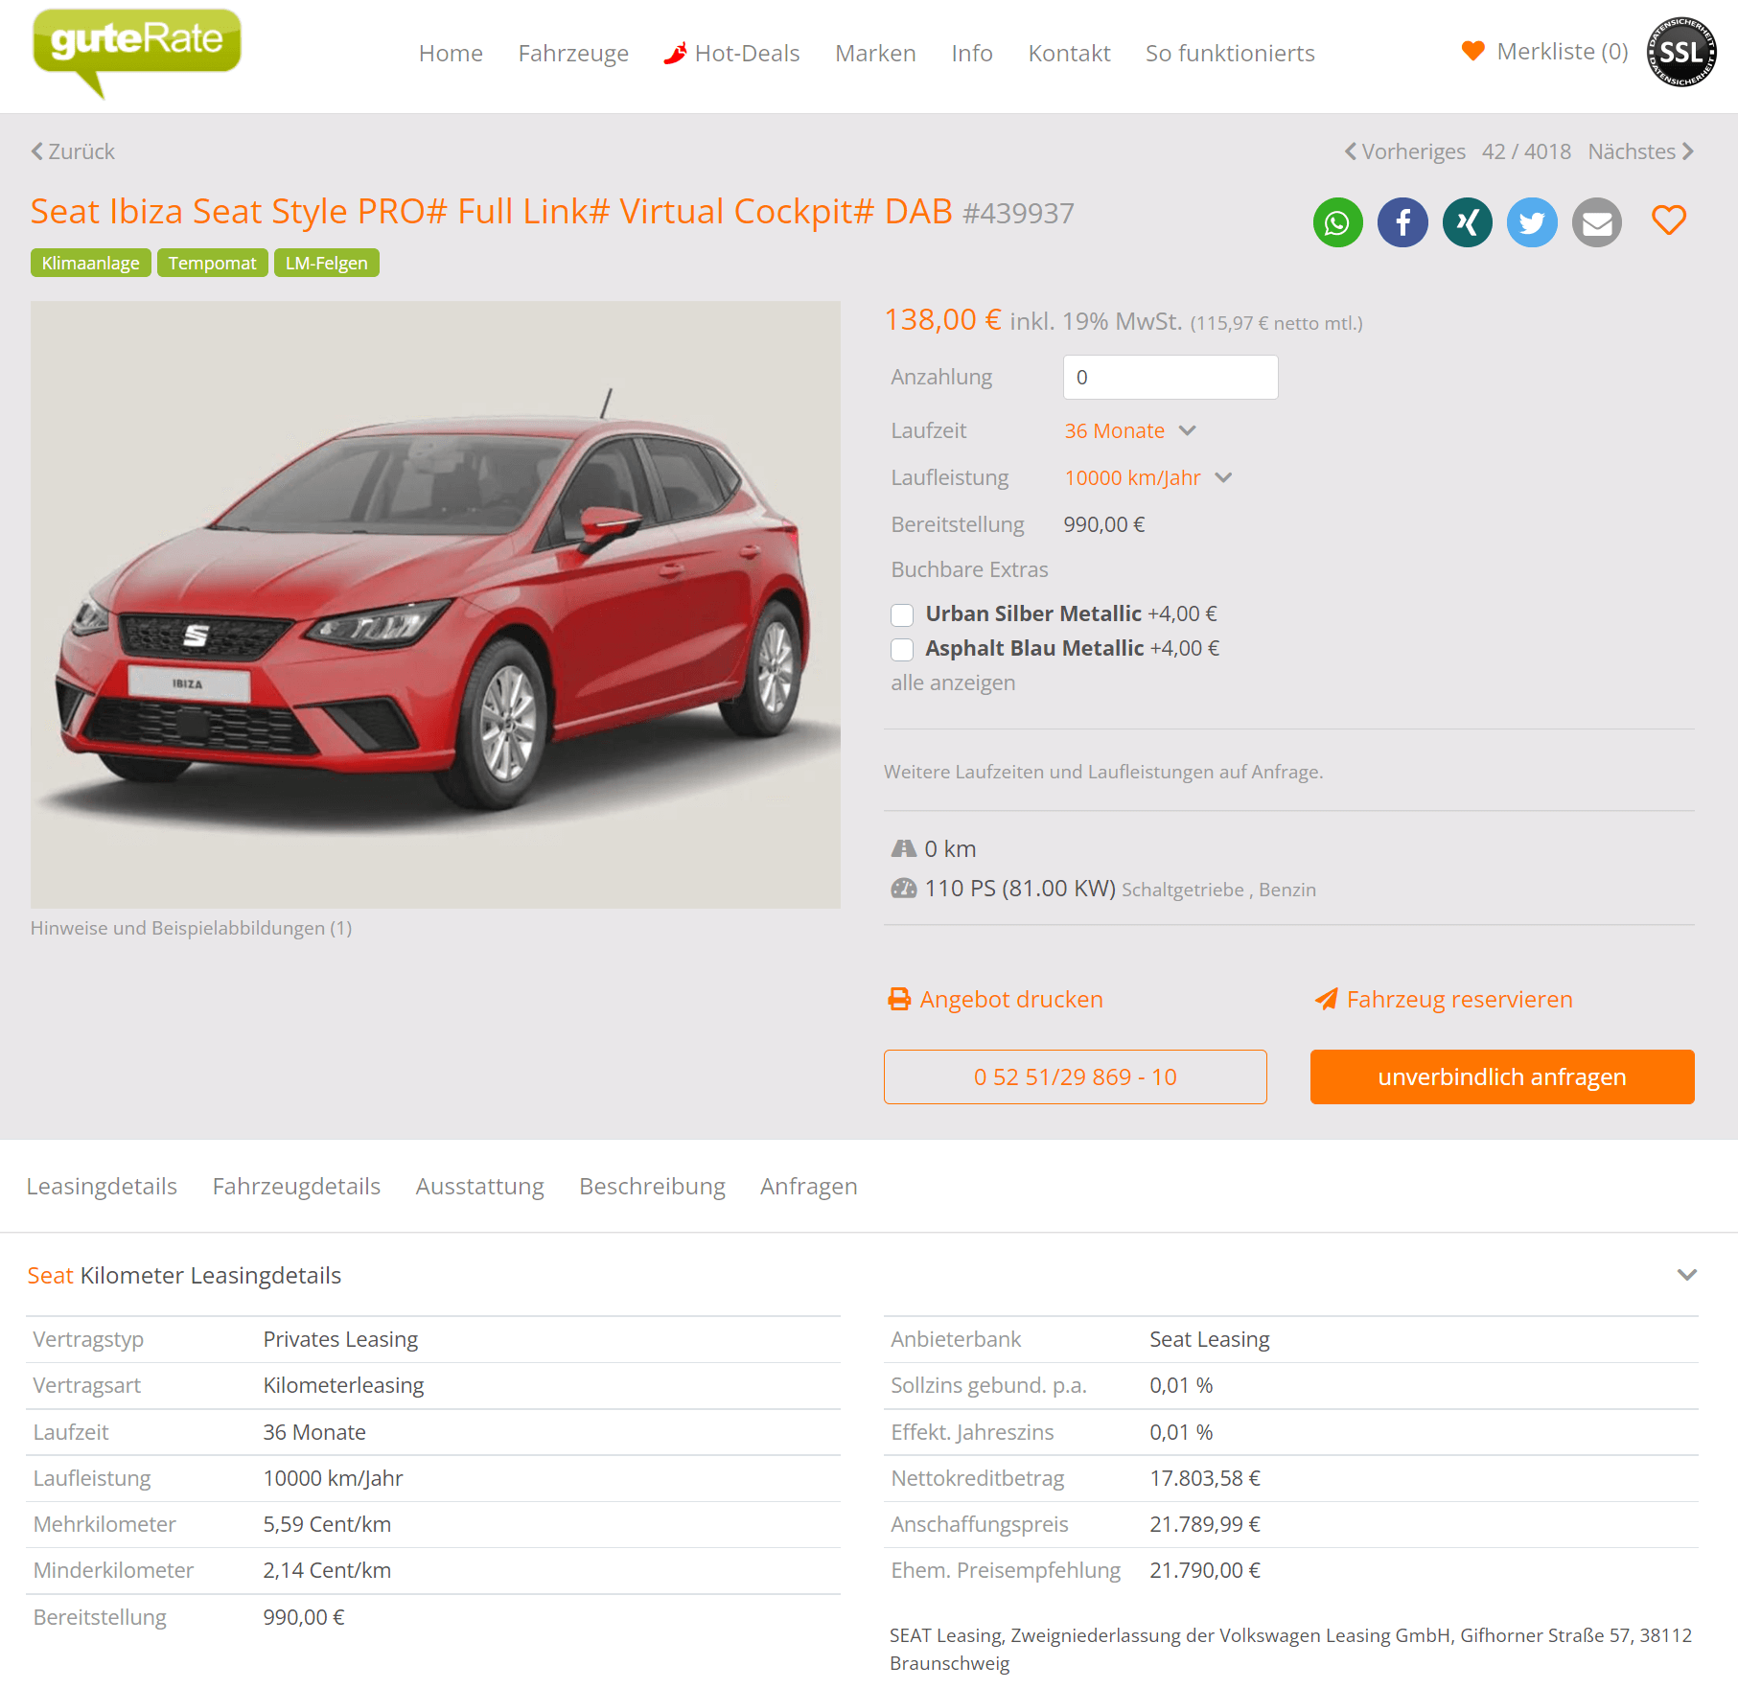This screenshot has width=1738, height=1689.
Task: Click Seat Leasing Anbieterbank value
Action: [x=1210, y=1339]
